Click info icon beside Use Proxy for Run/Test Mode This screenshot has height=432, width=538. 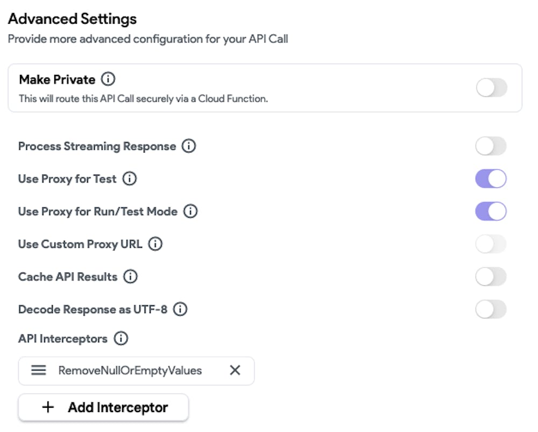(x=190, y=212)
